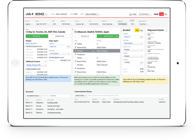
Task: Select DETAILS tab under Toronto address
Action: click(37, 36)
